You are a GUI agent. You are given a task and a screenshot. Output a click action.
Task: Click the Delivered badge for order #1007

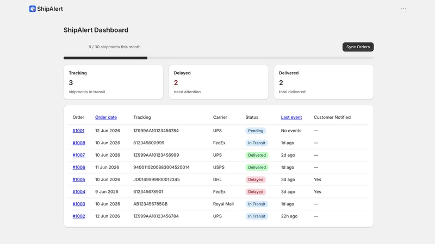coord(257,155)
